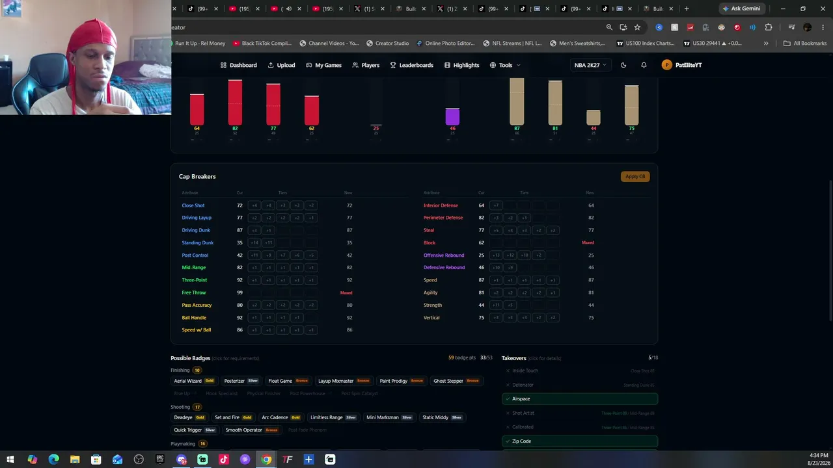This screenshot has height=468, width=833.
Task: Open the zoom magnifier in the address bar
Action: click(x=609, y=27)
